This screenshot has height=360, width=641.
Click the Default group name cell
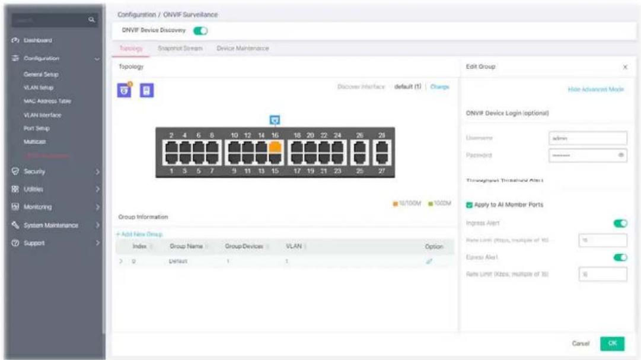(178, 261)
